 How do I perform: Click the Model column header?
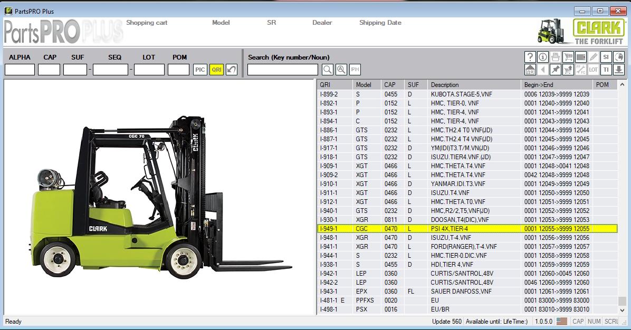click(x=367, y=85)
